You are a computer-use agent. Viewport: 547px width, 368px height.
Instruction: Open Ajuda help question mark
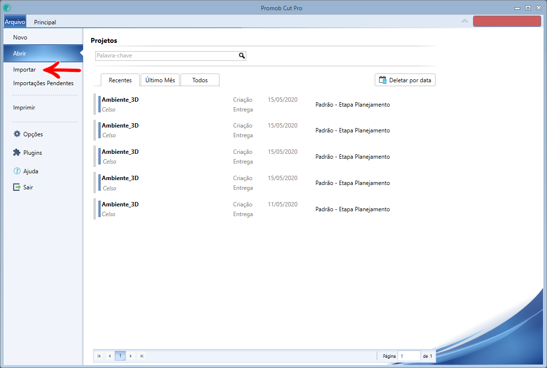[x=17, y=171]
